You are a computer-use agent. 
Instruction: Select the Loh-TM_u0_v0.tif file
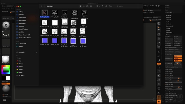55,13
